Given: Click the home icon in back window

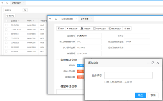Looking at the screenshot, I should (7, 3).
